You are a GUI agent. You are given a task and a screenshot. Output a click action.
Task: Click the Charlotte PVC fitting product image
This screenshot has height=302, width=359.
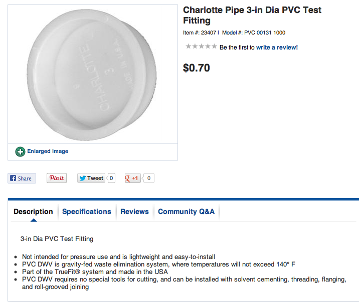pyautogui.click(x=93, y=74)
